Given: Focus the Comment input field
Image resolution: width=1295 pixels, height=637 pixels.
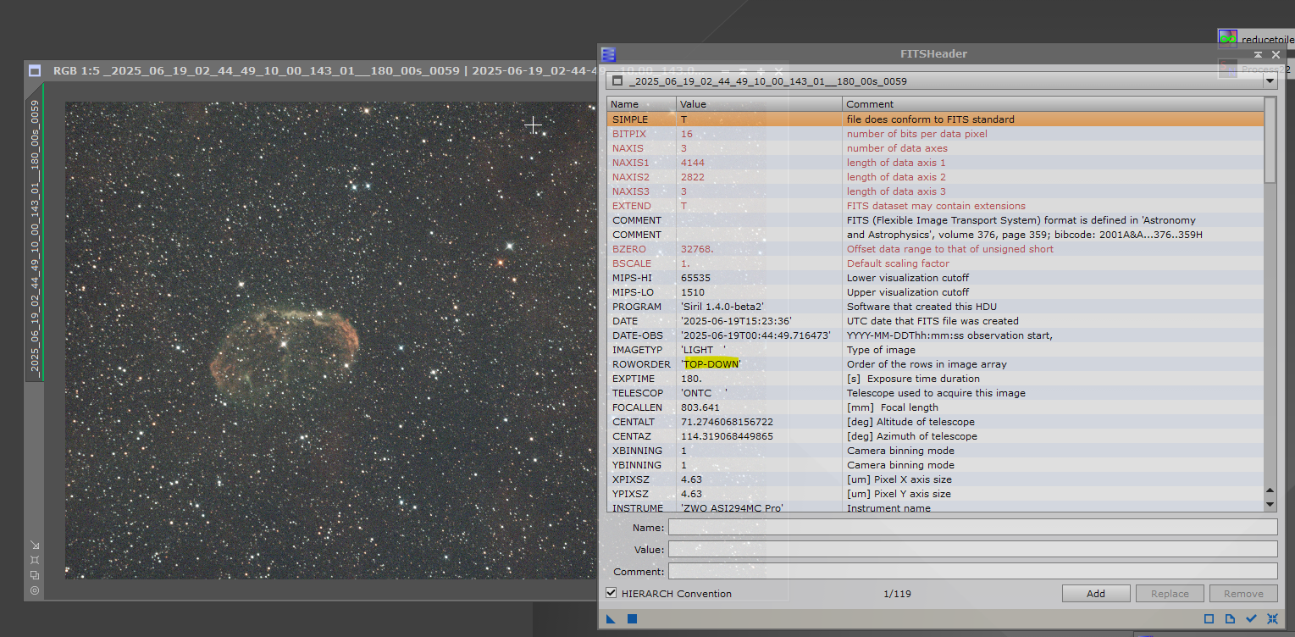Looking at the screenshot, I should (972, 571).
